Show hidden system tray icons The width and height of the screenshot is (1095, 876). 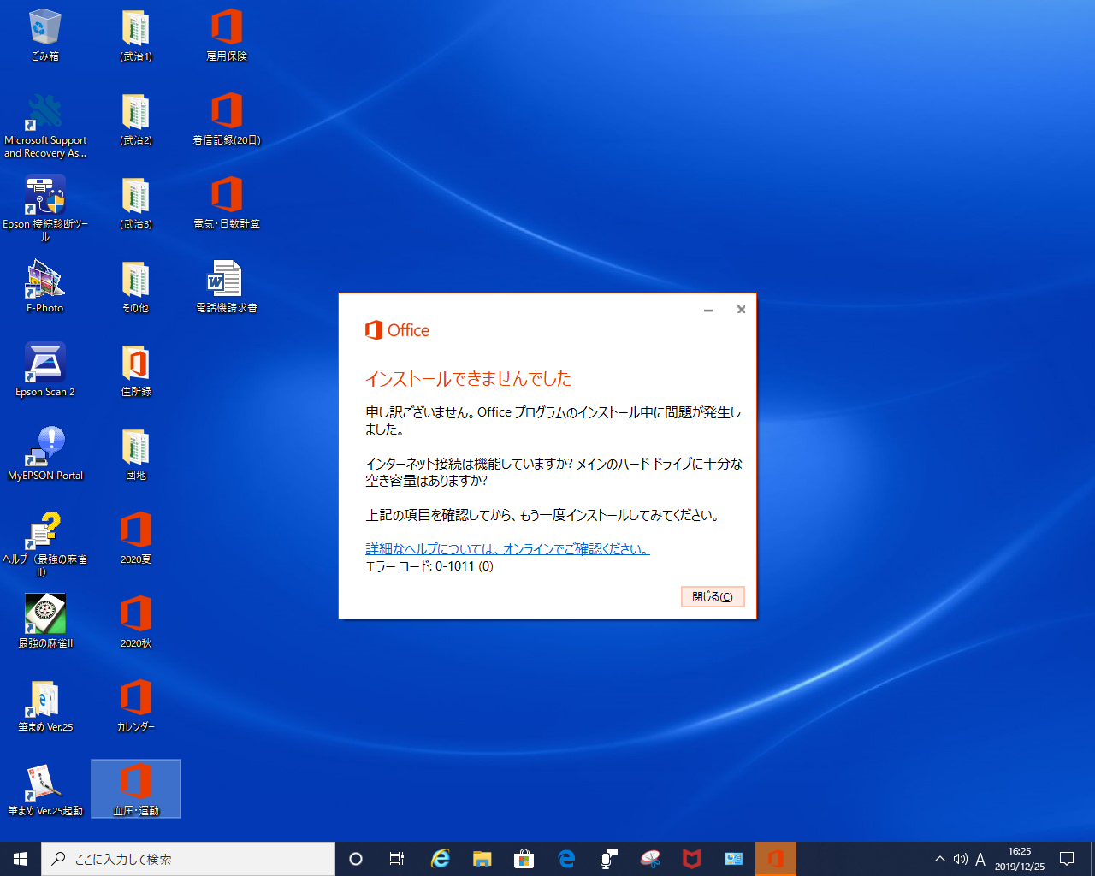pos(940,859)
